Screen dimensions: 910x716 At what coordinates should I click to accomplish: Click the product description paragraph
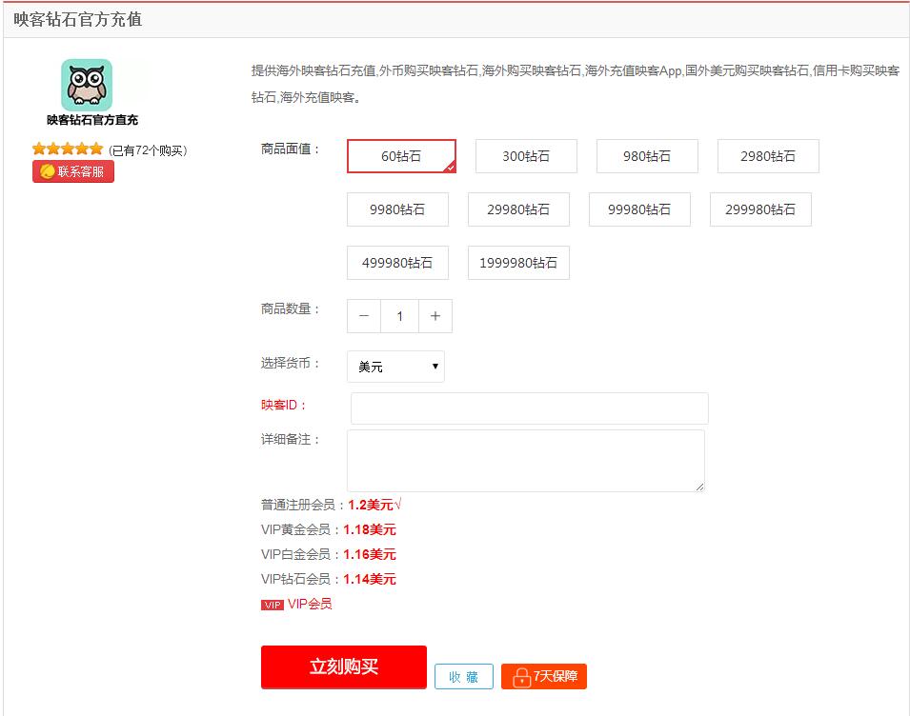click(576, 84)
